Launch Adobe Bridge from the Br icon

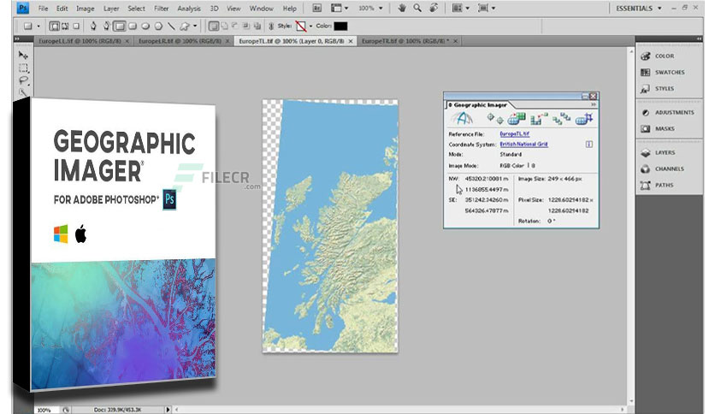click(317, 8)
